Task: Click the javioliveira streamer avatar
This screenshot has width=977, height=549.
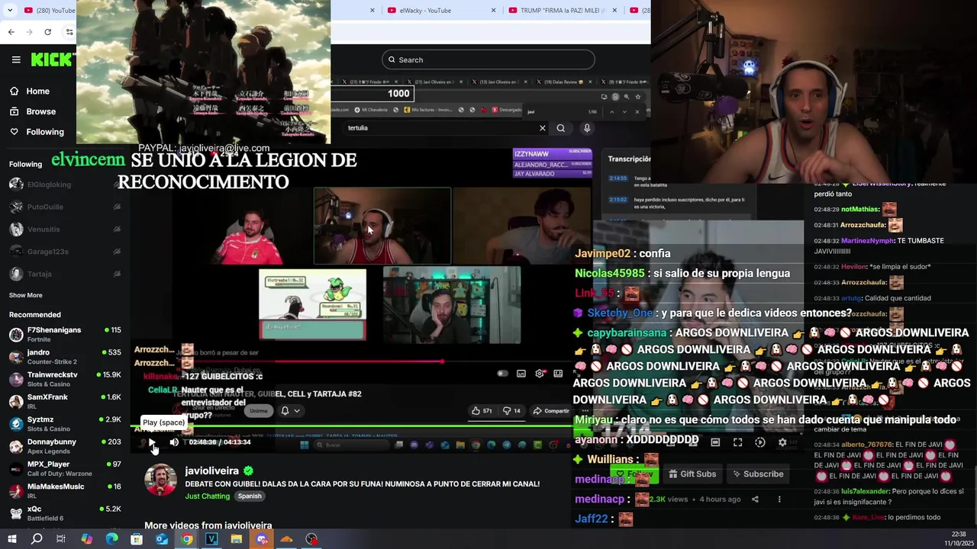Action: [x=161, y=480]
